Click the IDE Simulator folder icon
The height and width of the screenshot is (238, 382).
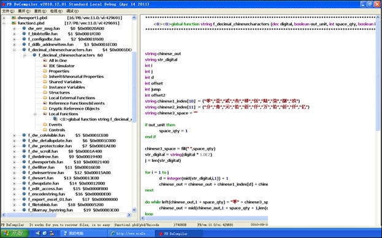tap(45, 66)
